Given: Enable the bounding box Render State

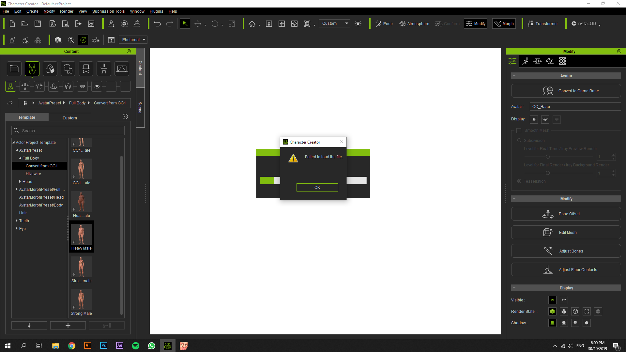Looking at the screenshot, I should point(587,312).
